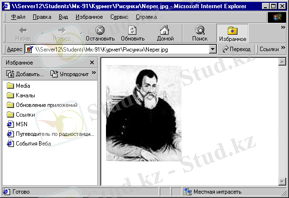This screenshot has height=198, width=289.
Task: Open the Назад history dropdown arrow
Action: coord(43,34)
